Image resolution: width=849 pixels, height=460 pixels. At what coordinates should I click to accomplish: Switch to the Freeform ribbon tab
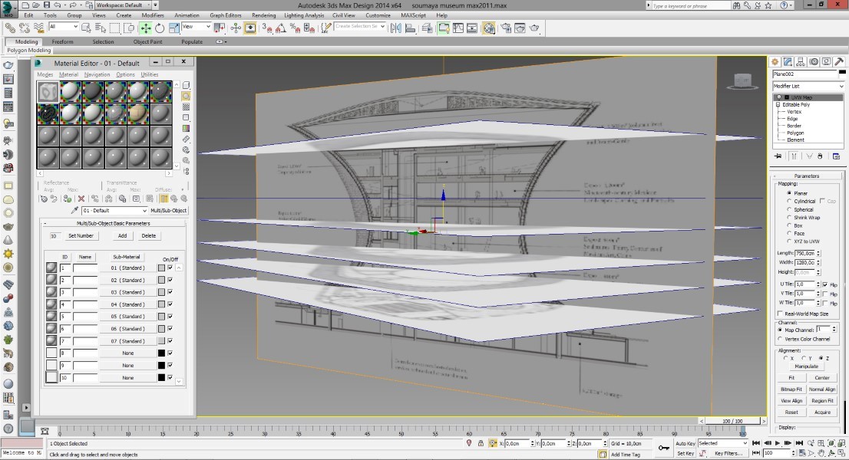[63, 42]
